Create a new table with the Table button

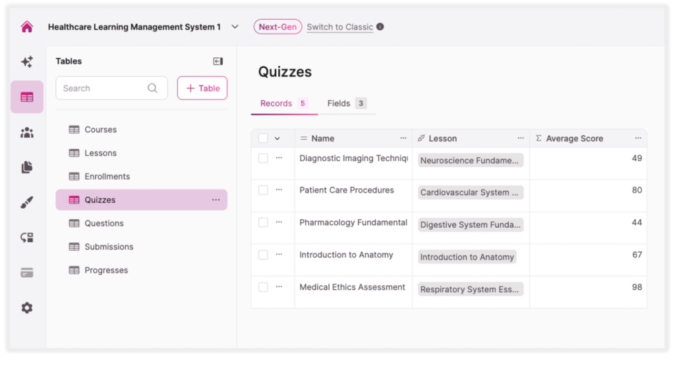(202, 88)
